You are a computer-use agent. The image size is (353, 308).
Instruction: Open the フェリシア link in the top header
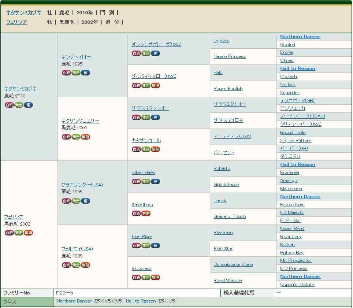pos(16,22)
